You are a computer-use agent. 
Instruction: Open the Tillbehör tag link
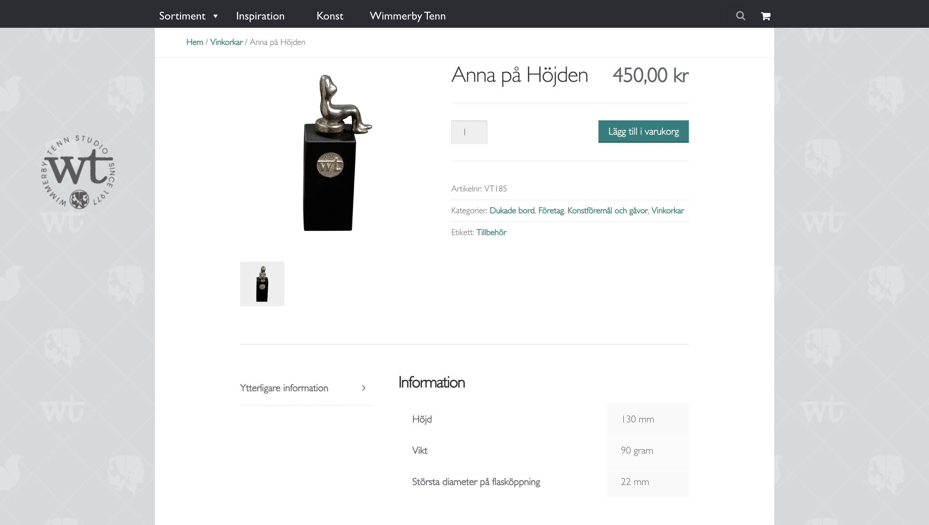click(x=491, y=232)
